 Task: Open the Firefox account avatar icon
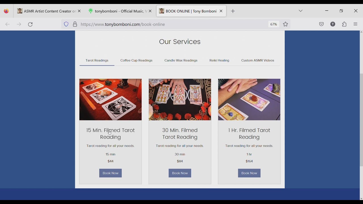(x=333, y=24)
